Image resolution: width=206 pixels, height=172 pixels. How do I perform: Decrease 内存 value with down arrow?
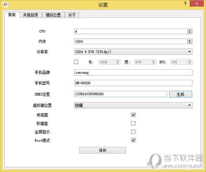[190, 42]
